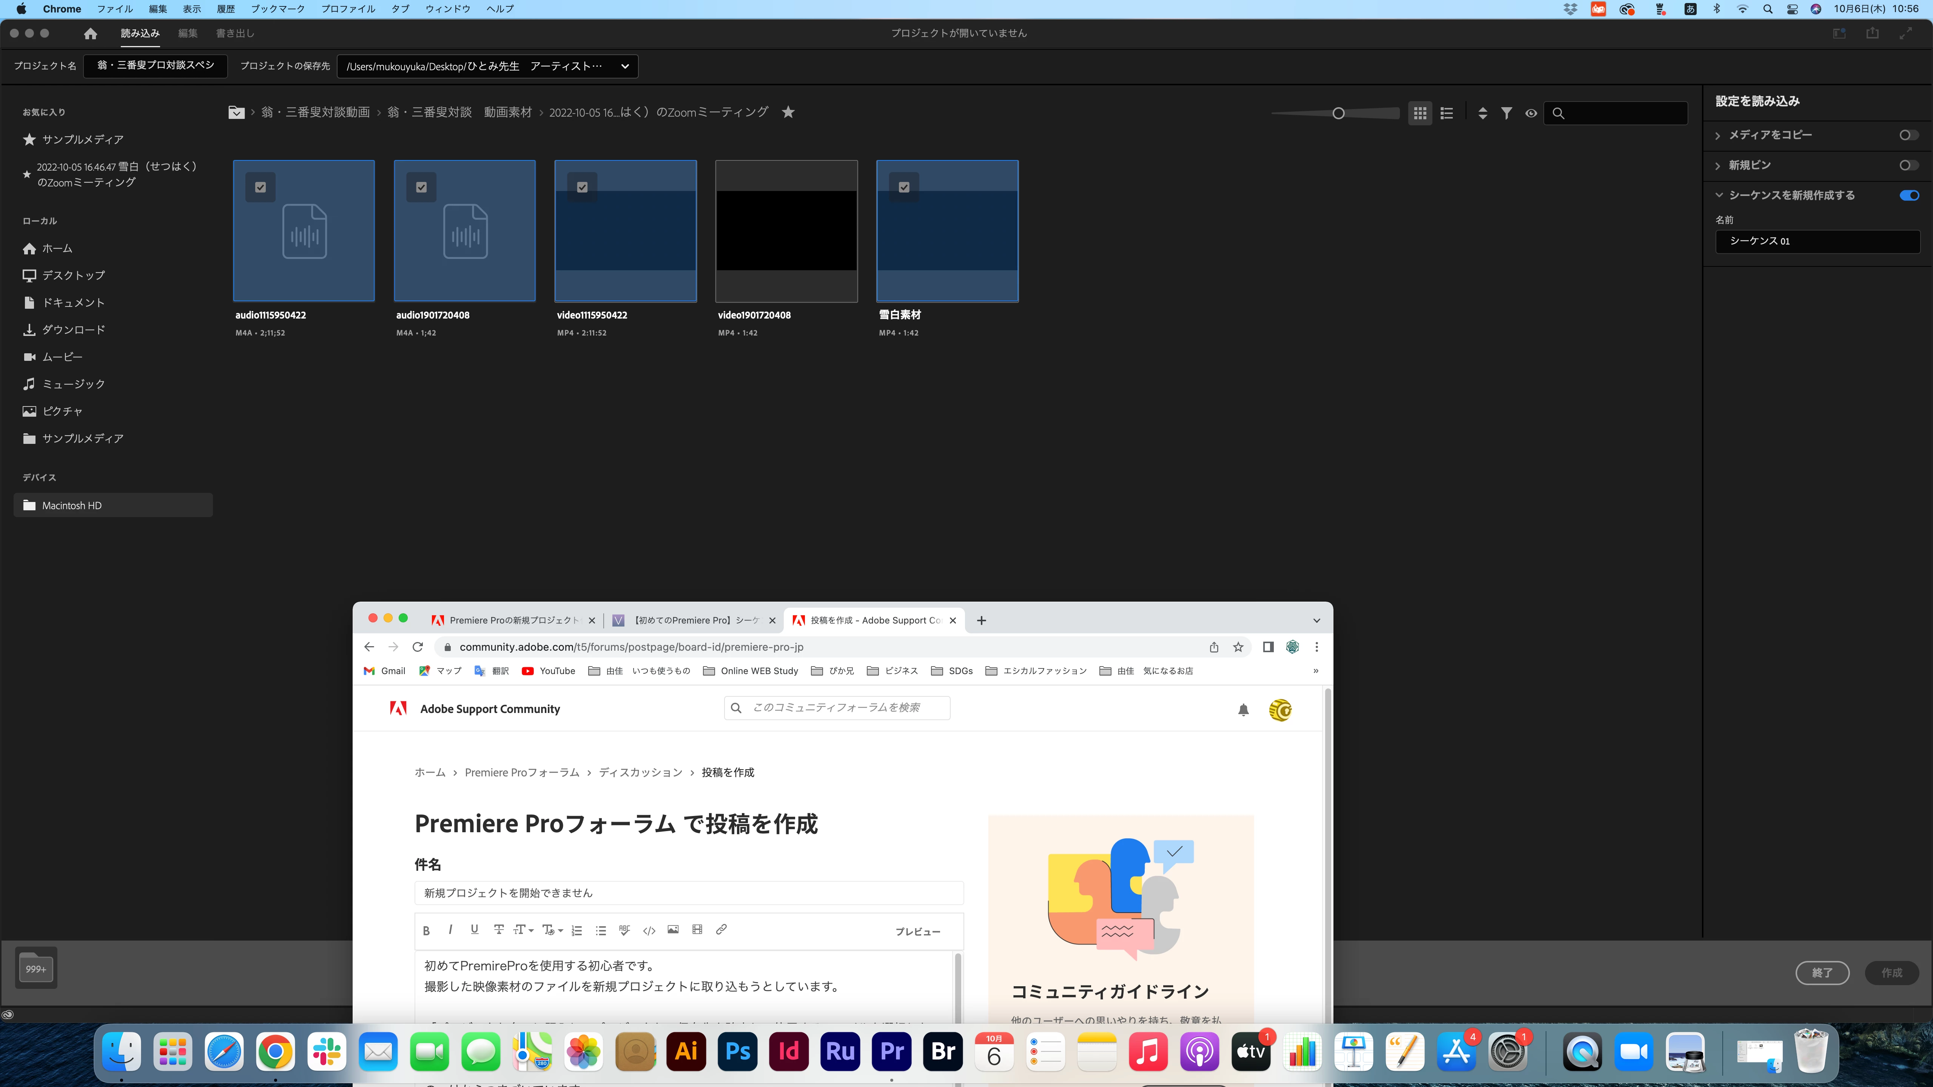This screenshot has width=1933, height=1087.
Task: Click the 件名 subject input field
Action: click(689, 893)
